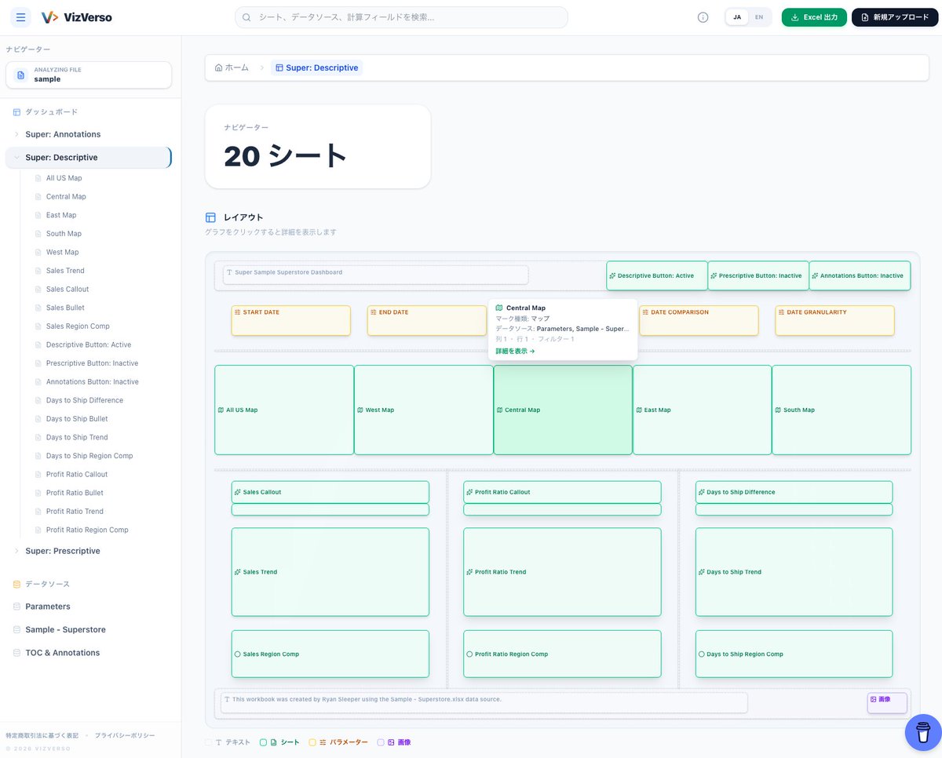This screenshot has height=758, width=942.
Task: Select the South Map layout tile
Action: 842,410
